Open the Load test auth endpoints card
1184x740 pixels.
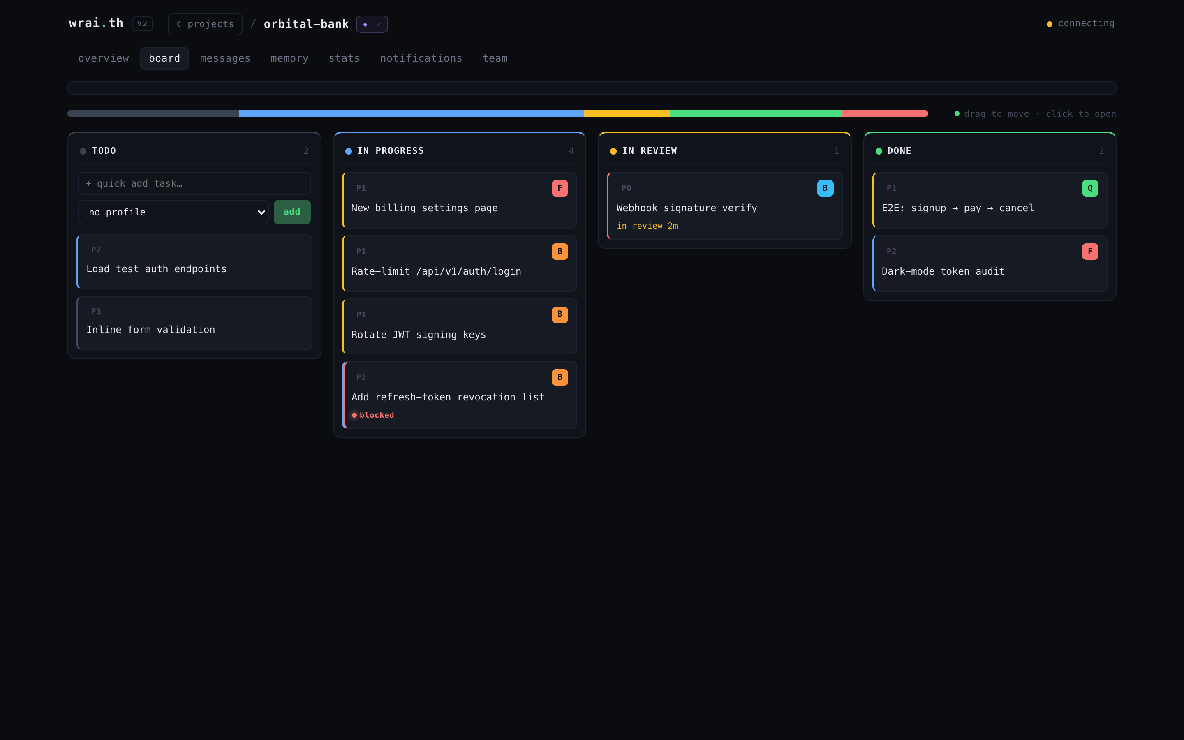[194, 262]
